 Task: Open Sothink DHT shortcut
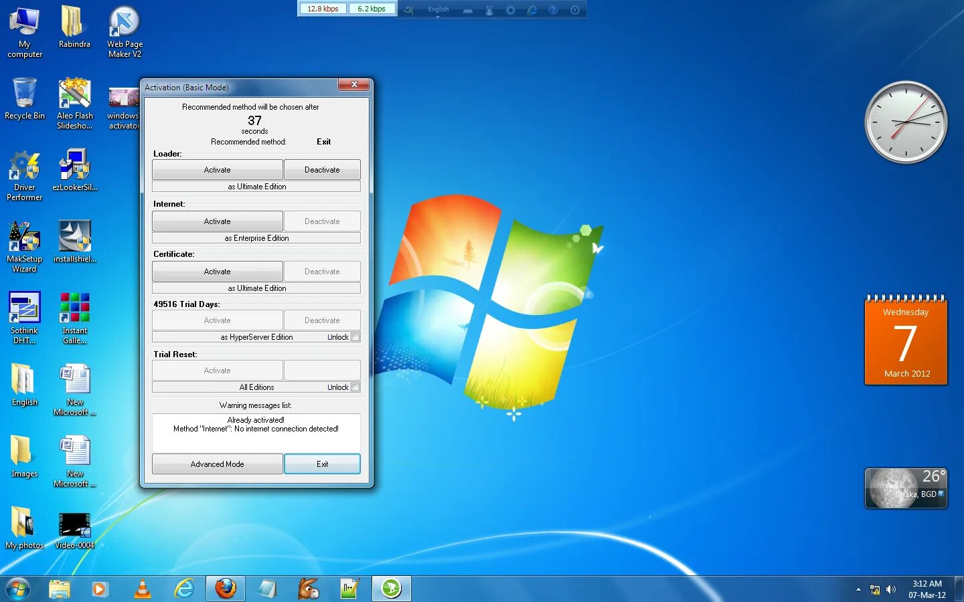pyautogui.click(x=25, y=318)
